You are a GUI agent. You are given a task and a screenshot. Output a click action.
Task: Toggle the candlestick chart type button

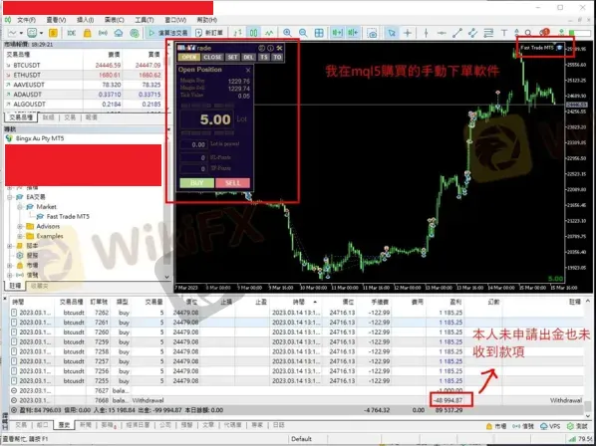[253, 33]
